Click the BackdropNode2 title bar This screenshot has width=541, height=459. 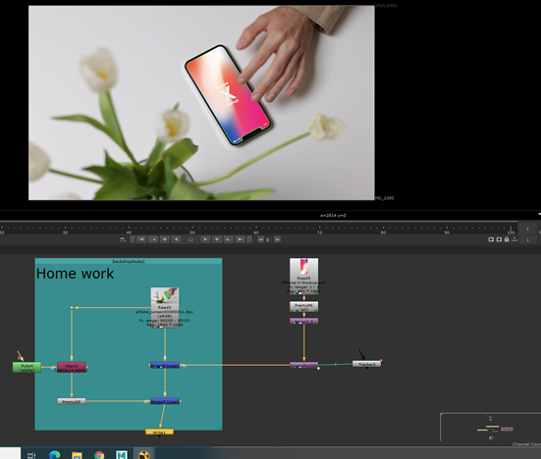coord(129,261)
